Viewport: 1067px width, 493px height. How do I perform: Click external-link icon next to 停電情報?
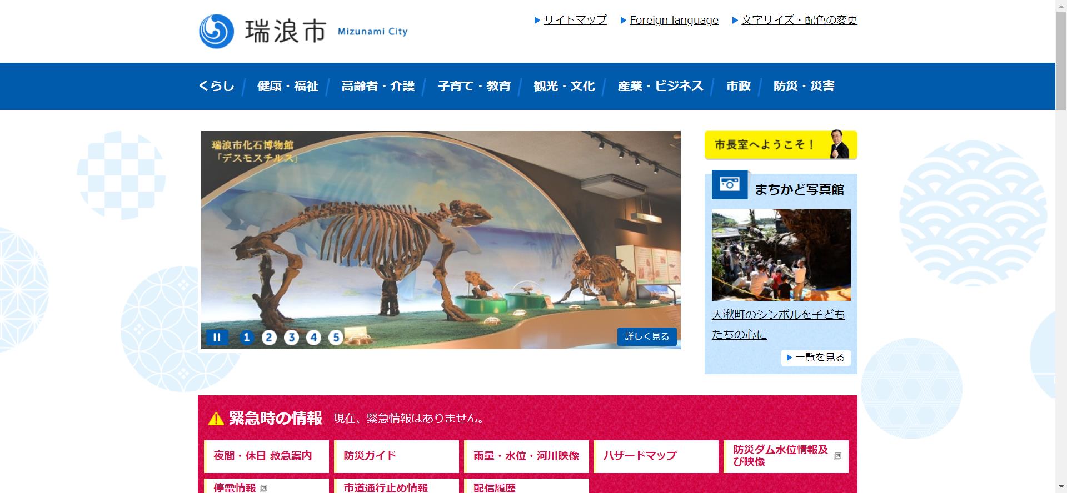263,489
